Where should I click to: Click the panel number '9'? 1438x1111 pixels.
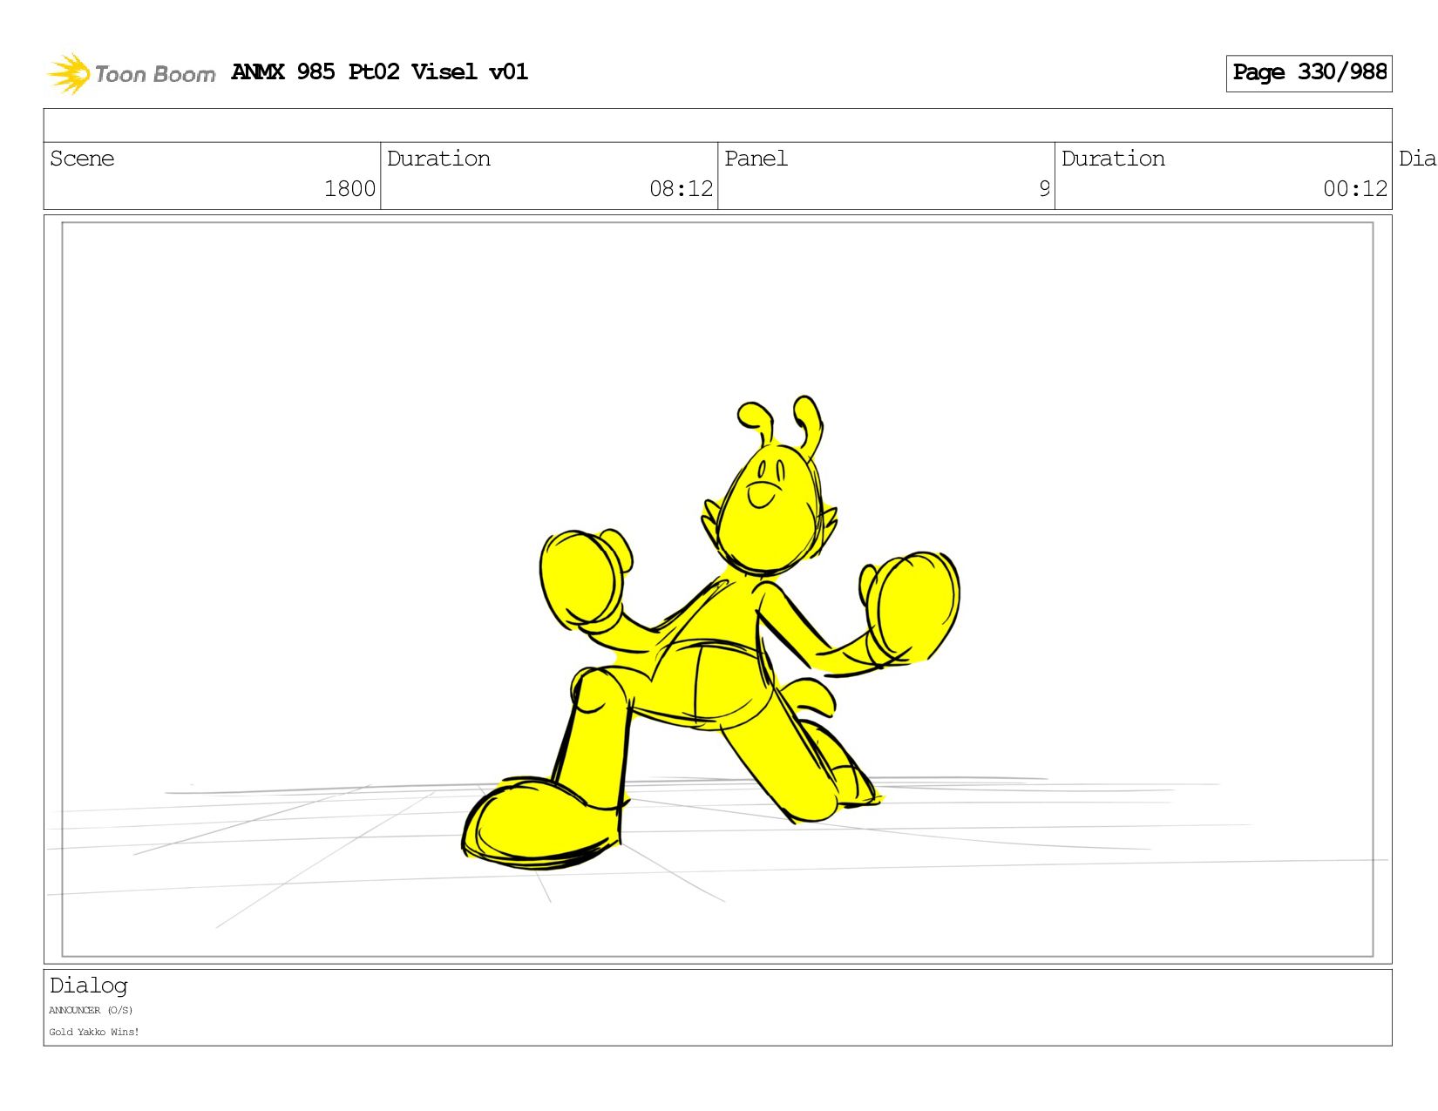[1044, 189]
